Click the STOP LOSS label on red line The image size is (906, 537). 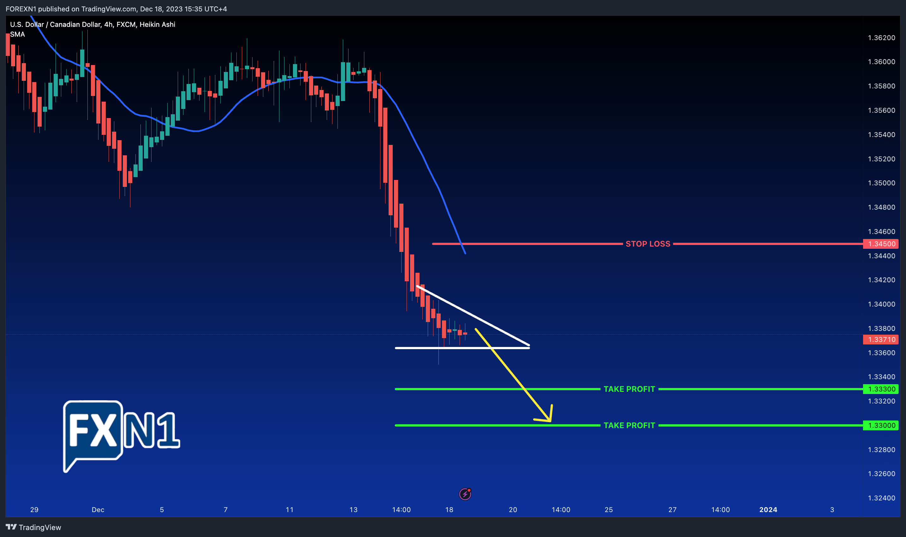(x=648, y=244)
